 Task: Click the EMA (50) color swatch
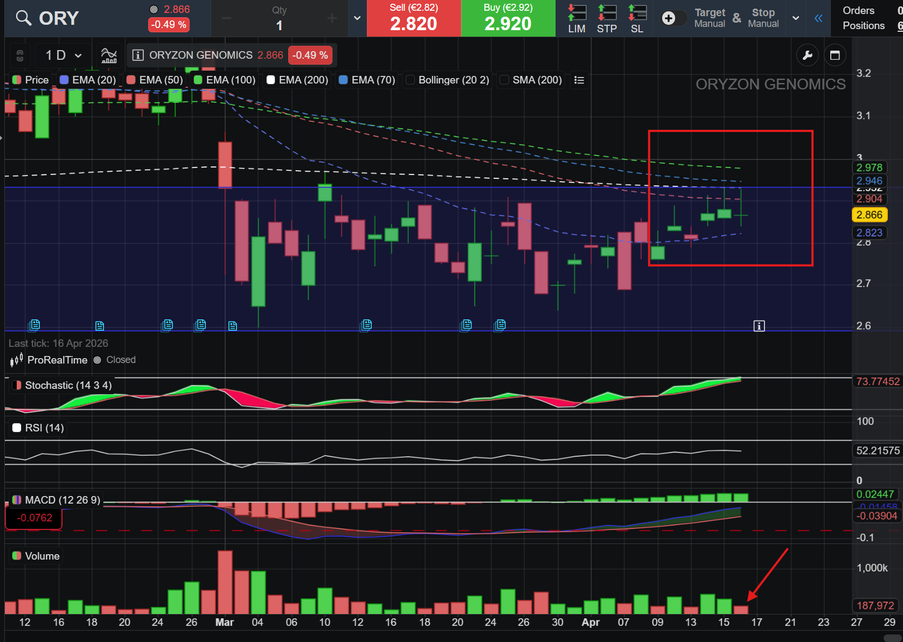131,80
